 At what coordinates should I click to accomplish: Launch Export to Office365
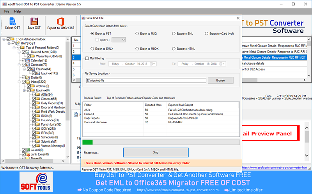coord(61,23)
